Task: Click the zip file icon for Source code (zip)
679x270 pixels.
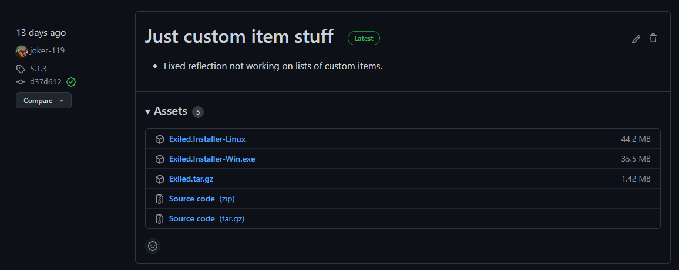Action: click(159, 199)
